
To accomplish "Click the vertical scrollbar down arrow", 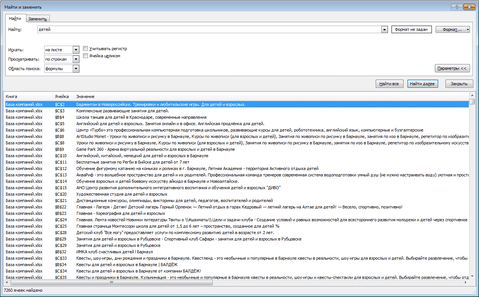I will 472,276.
